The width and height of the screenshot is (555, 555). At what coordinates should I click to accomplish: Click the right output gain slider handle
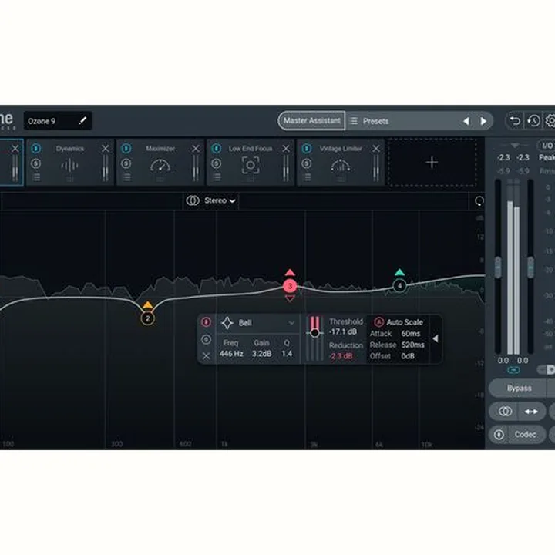(x=530, y=267)
